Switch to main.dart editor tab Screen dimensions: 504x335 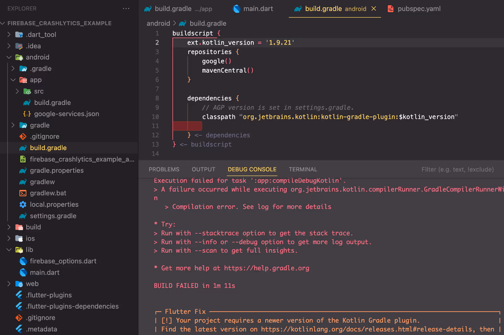point(253,9)
